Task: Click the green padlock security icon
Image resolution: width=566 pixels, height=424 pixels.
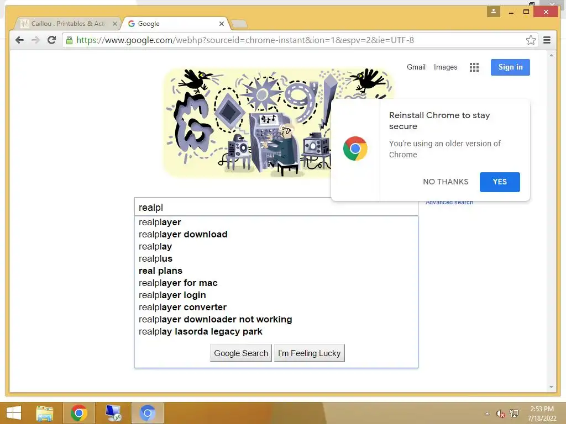Action: [69, 40]
